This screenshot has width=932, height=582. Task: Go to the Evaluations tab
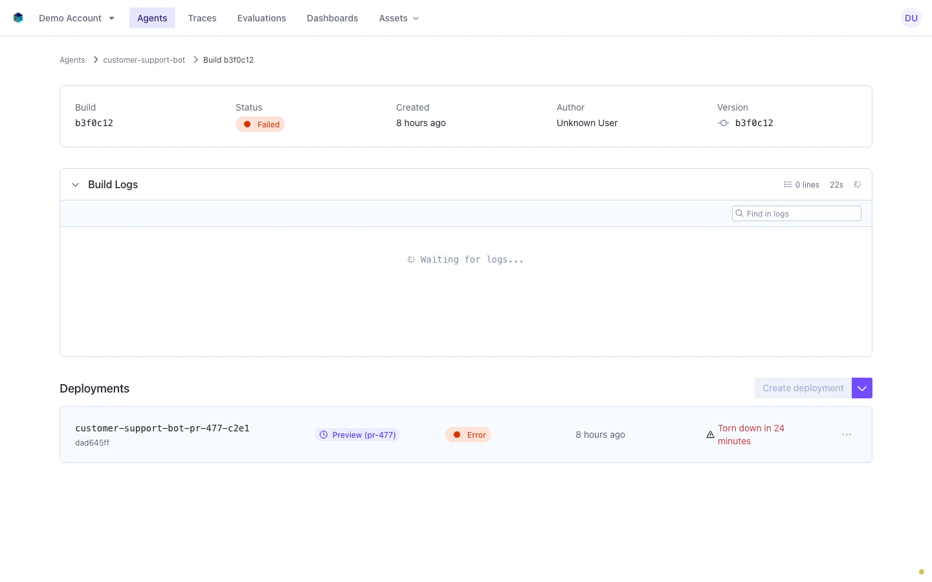point(261,18)
